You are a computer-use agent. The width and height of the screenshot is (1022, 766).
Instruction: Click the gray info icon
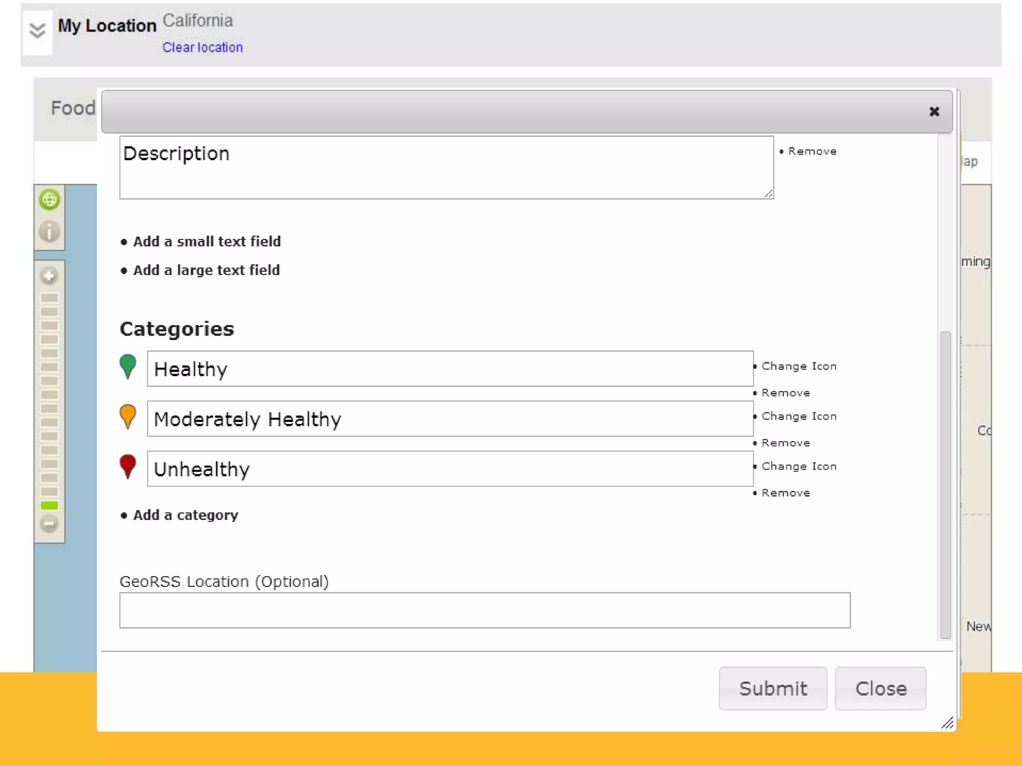[x=49, y=232]
